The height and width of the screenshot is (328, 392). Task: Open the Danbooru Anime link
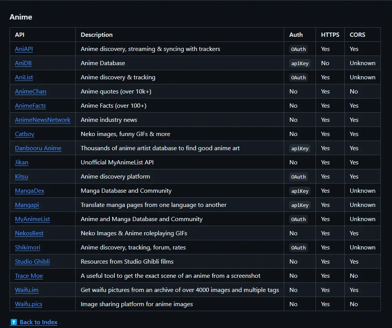38,148
